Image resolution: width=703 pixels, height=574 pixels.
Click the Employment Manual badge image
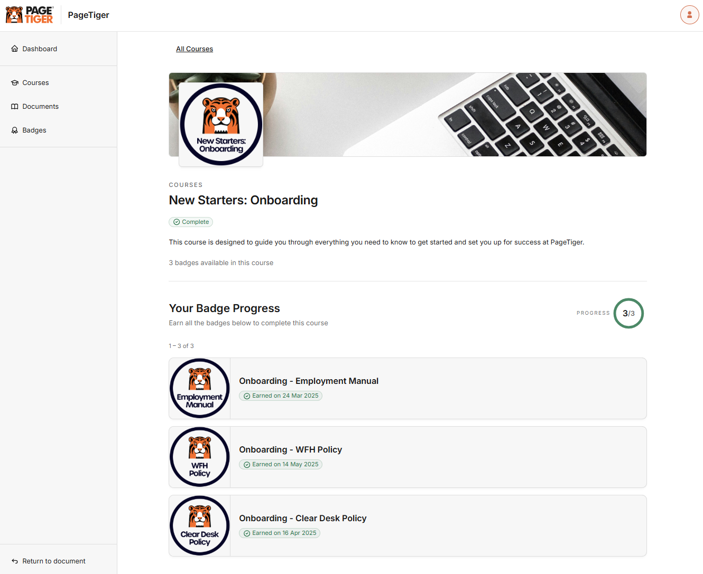coord(200,389)
